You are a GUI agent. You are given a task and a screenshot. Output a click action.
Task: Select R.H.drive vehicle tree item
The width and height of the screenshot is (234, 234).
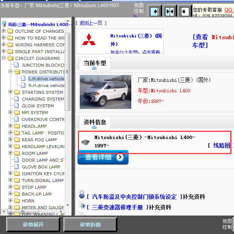pyautogui.click(x=46, y=86)
